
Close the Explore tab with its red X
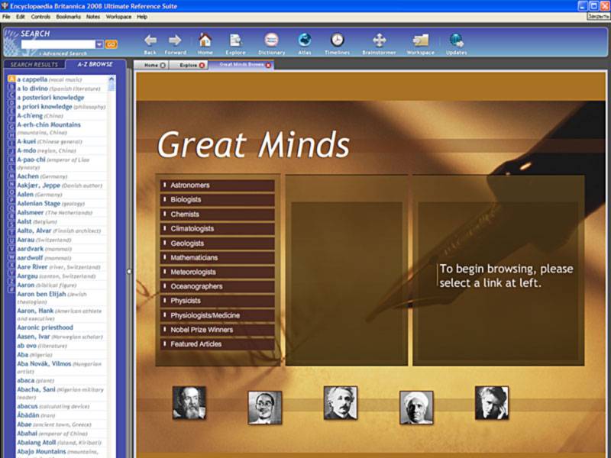pos(202,66)
